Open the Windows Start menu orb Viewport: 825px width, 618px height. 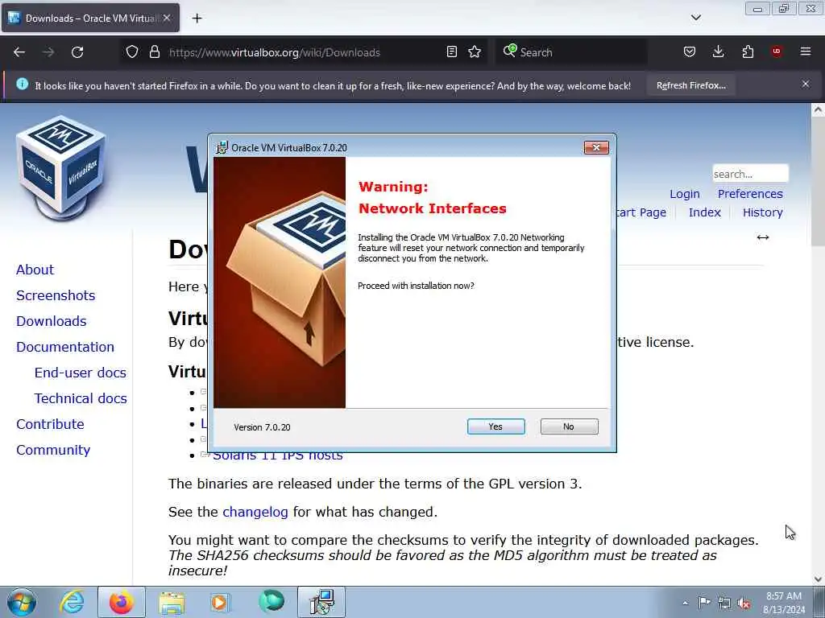22,602
